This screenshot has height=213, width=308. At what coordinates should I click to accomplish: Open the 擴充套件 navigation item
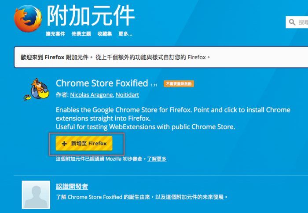pos(55,34)
